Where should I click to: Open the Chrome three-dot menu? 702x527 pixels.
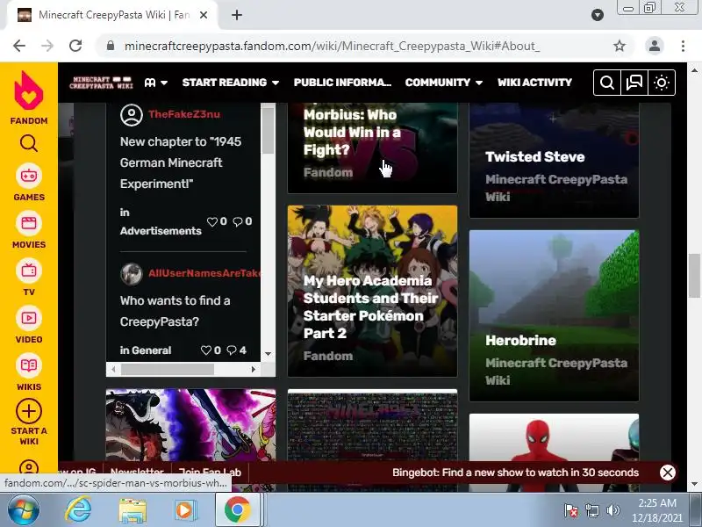(683, 46)
